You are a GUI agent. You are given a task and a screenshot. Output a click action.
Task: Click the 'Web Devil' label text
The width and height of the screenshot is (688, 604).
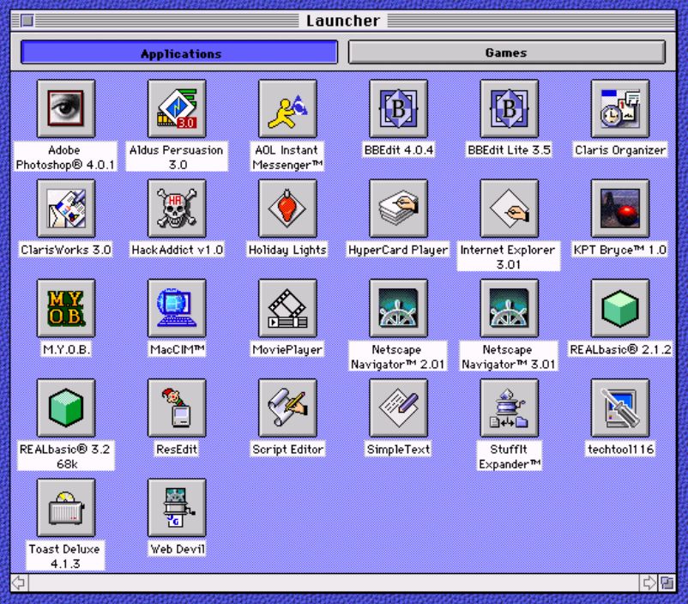[178, 549]
